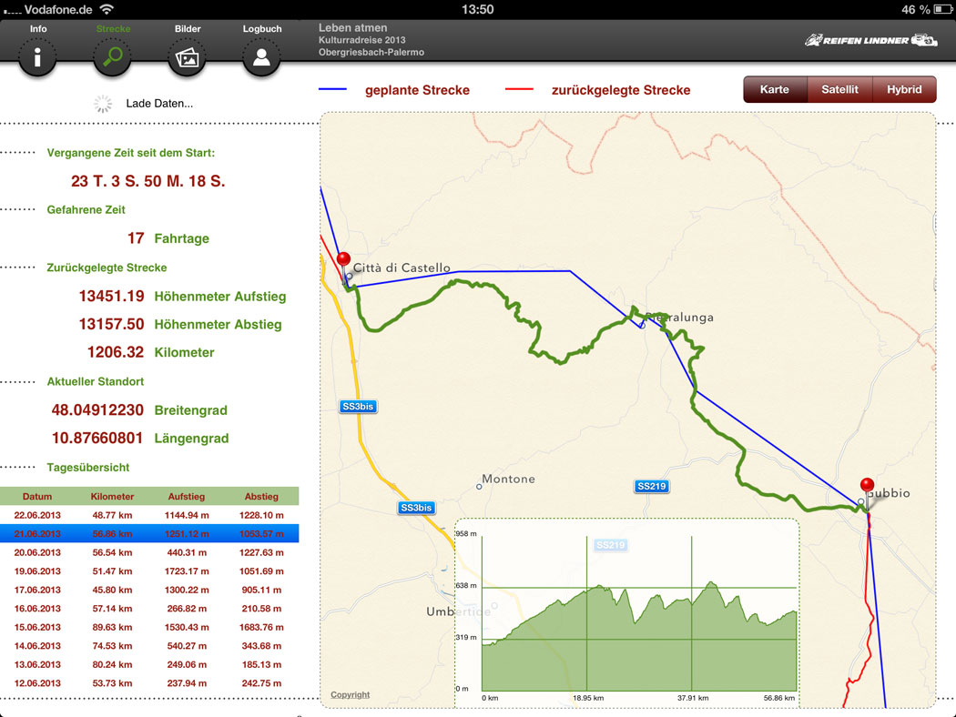
Task: Tap the Wi-Fi status icon
Action: coord(107,9)
